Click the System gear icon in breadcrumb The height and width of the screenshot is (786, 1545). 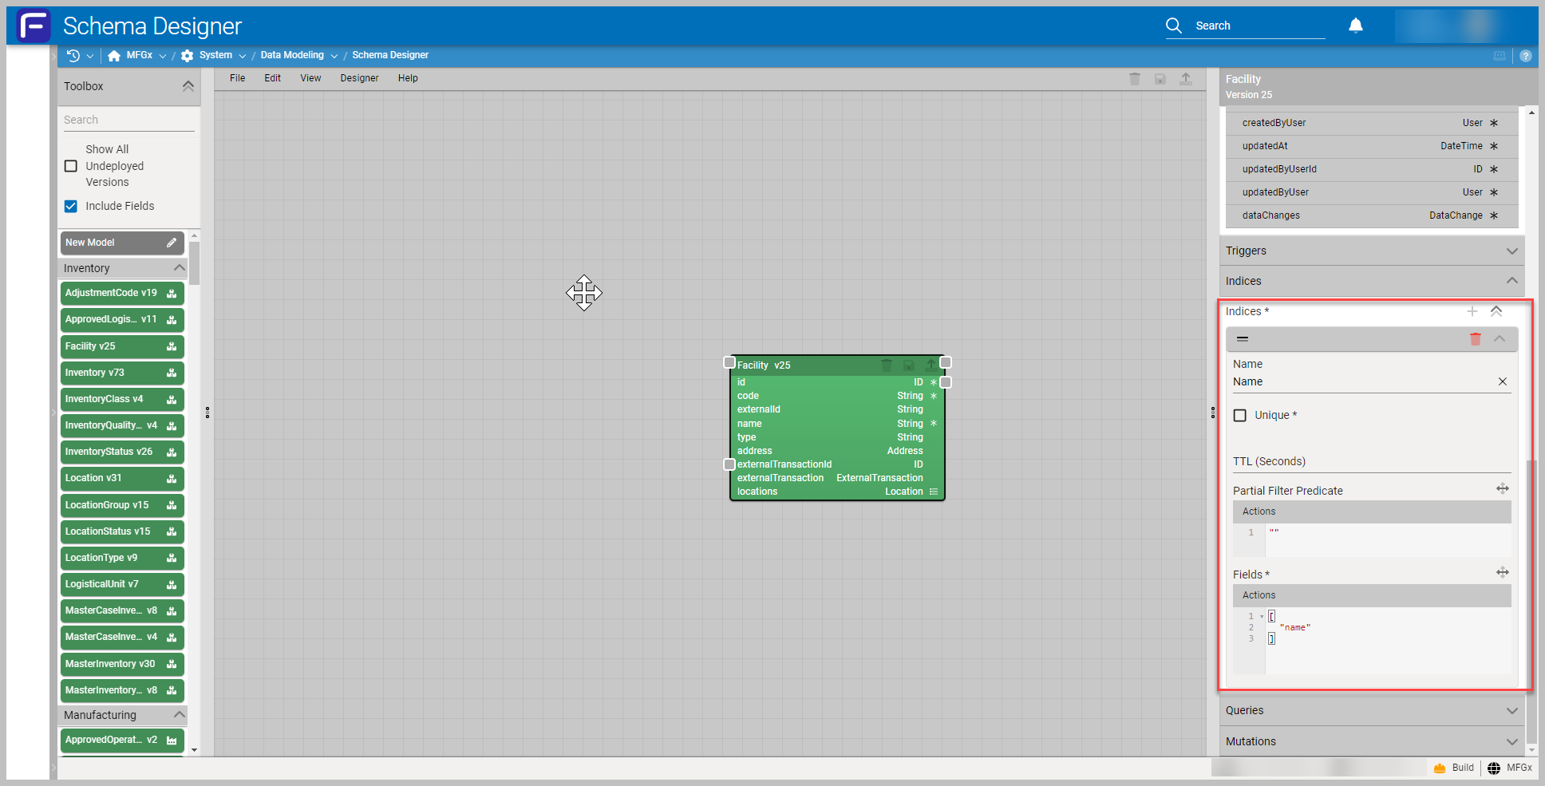187,55
